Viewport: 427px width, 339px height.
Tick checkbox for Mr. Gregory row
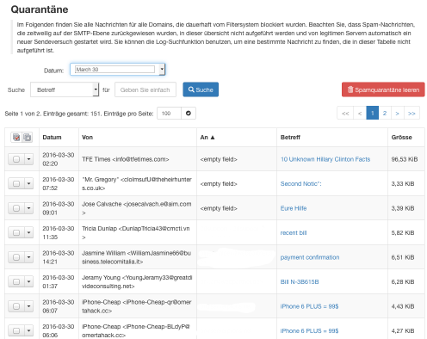pos(16,183)
